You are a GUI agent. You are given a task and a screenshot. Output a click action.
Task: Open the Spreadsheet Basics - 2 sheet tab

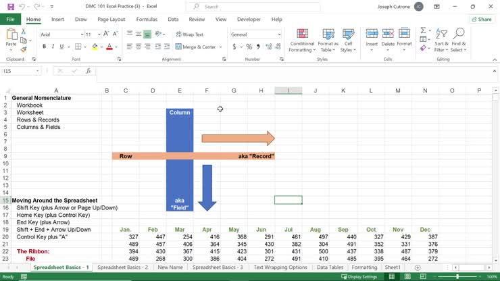click(123, 267)
